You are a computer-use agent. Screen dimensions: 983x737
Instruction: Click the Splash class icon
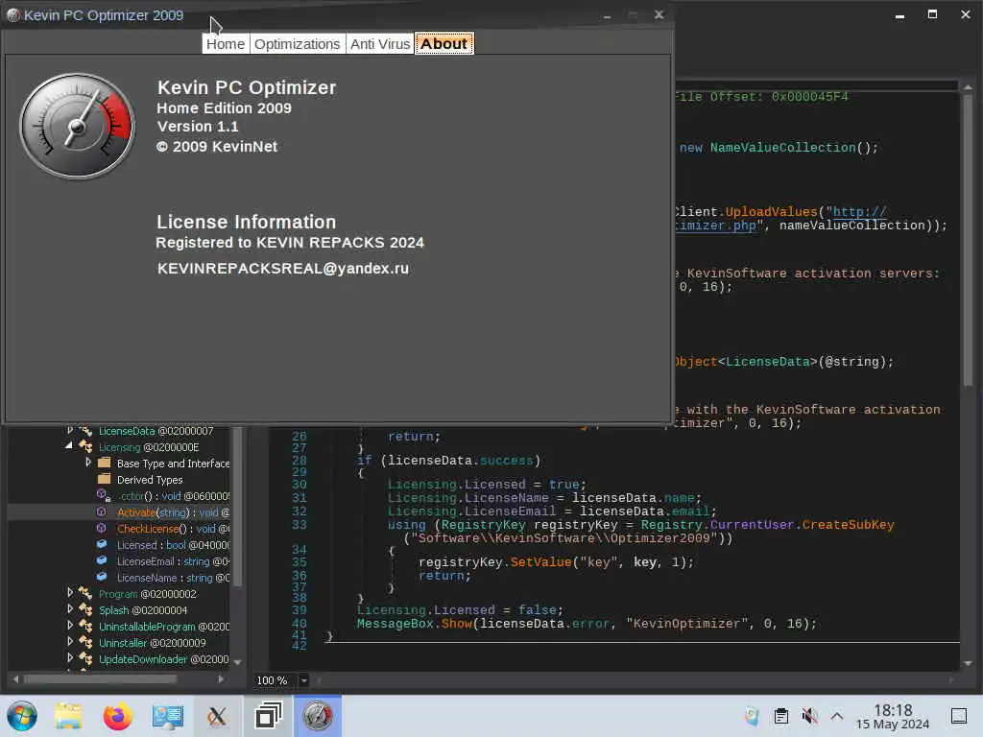(85, 609)
